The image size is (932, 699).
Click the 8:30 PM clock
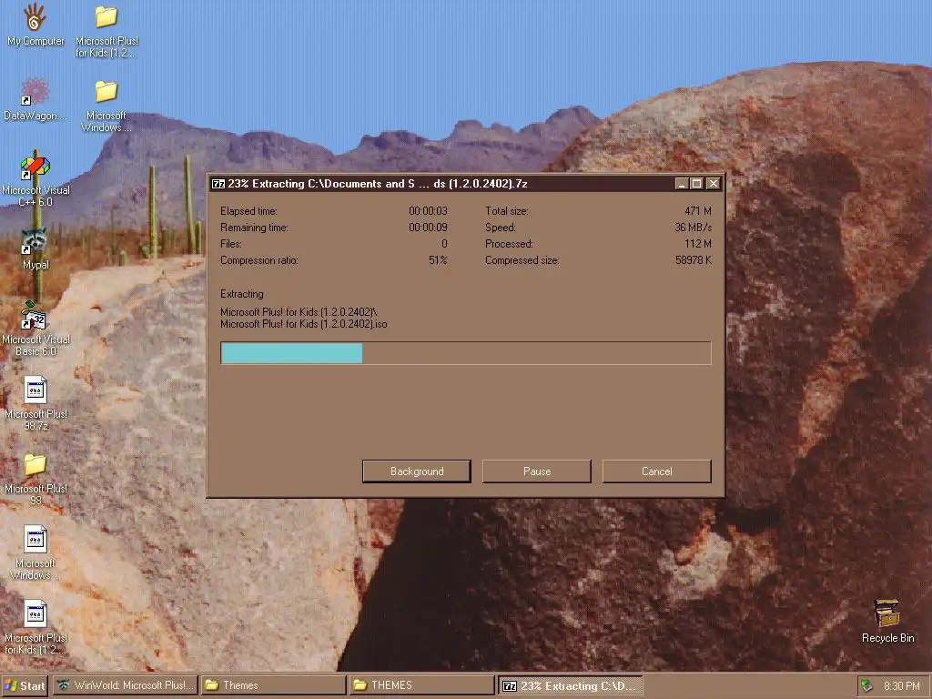(x=901, y=686)
